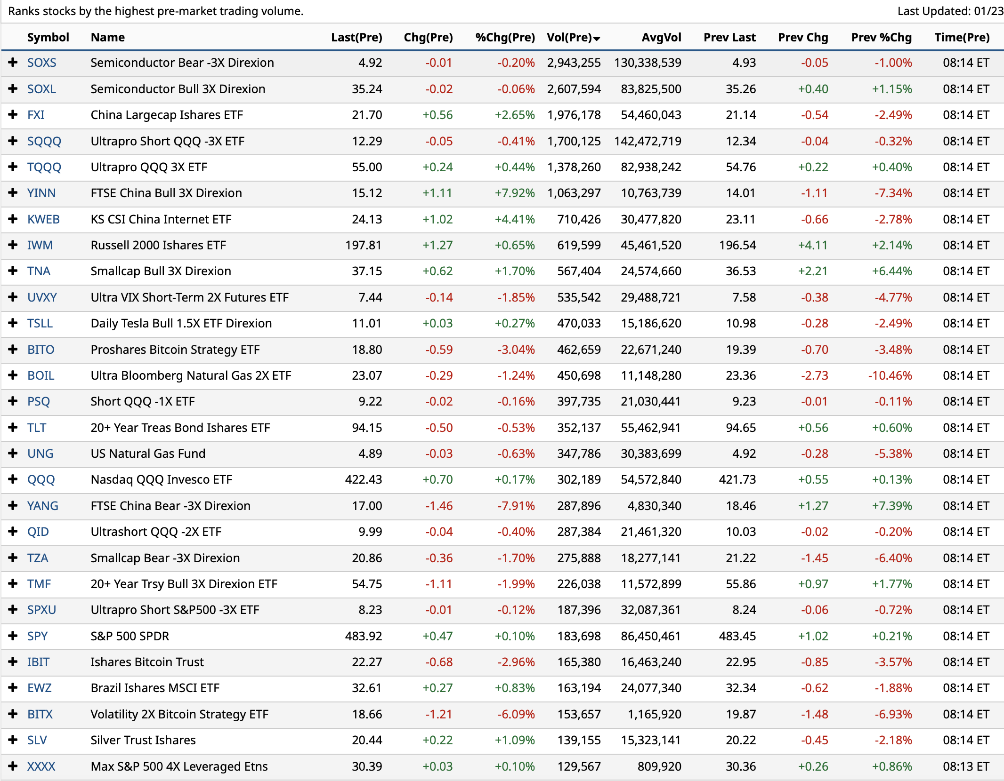
Task: Sort by AvgVol column header
Action: click(661, 38)
